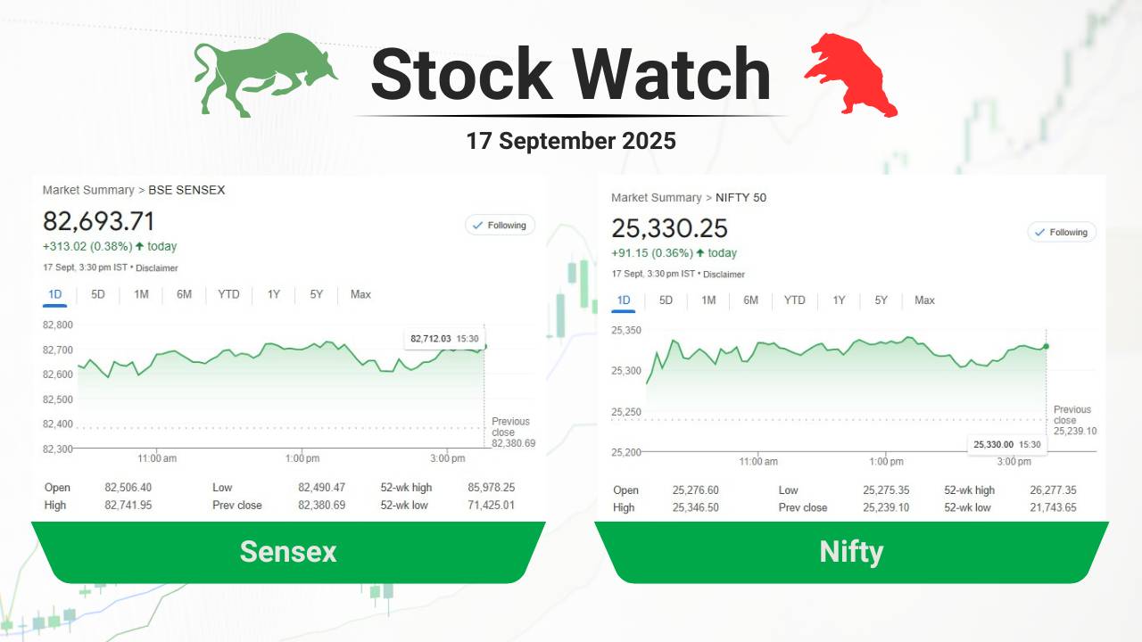1142x642 pixels.
Task: Click the Disclaimer link under the Sensex price
Action: (157, 267)
